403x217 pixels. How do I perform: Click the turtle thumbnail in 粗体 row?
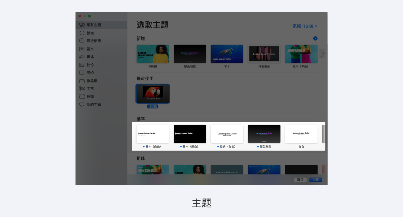(x=264, y=170)
